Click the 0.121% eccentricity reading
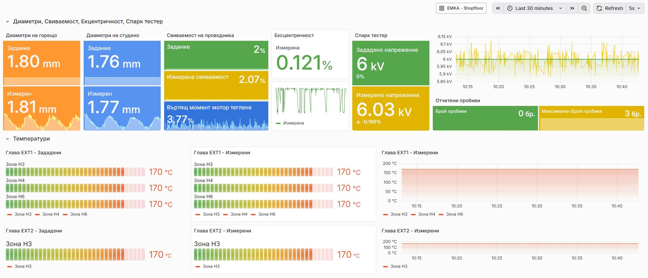This screenshot has height=278, width=648. coord(304,63)
